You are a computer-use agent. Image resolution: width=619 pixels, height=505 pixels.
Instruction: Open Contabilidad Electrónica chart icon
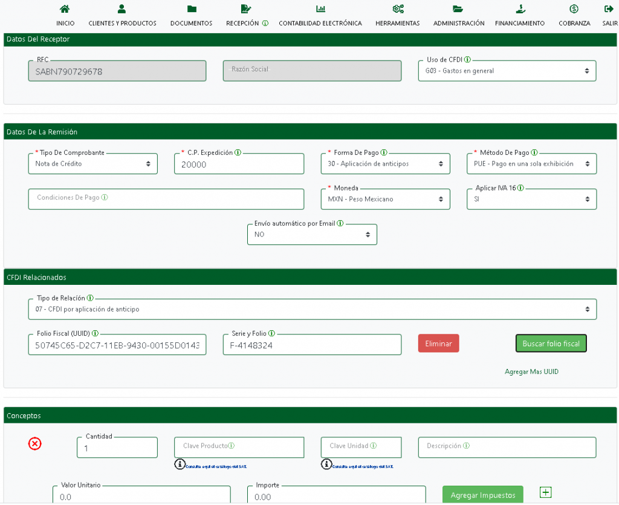coord(320,9)
